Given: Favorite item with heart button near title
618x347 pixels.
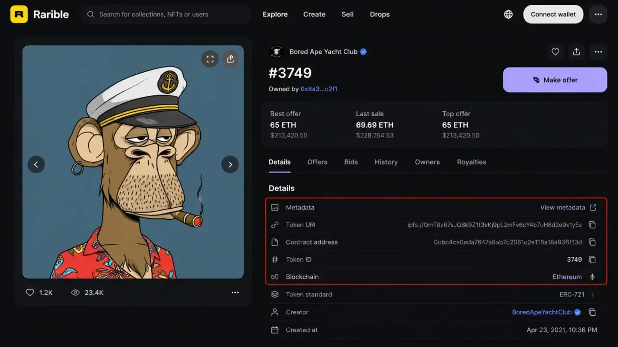Looking at the screenshot, I should tap(555, 52).
